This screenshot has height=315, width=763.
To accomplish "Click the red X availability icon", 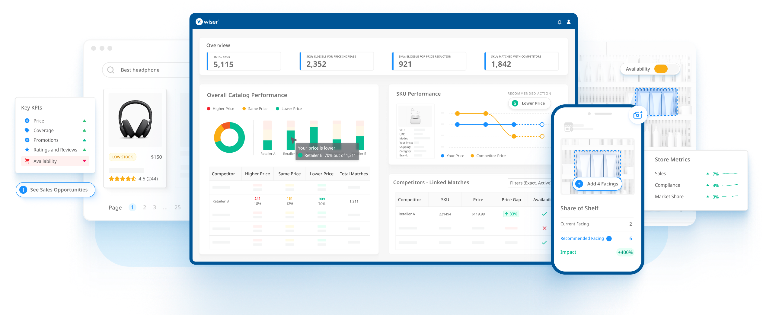I will tap(544, 228).
